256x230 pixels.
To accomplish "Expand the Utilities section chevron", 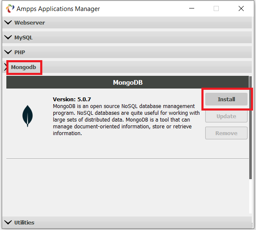I will [8, 222].
